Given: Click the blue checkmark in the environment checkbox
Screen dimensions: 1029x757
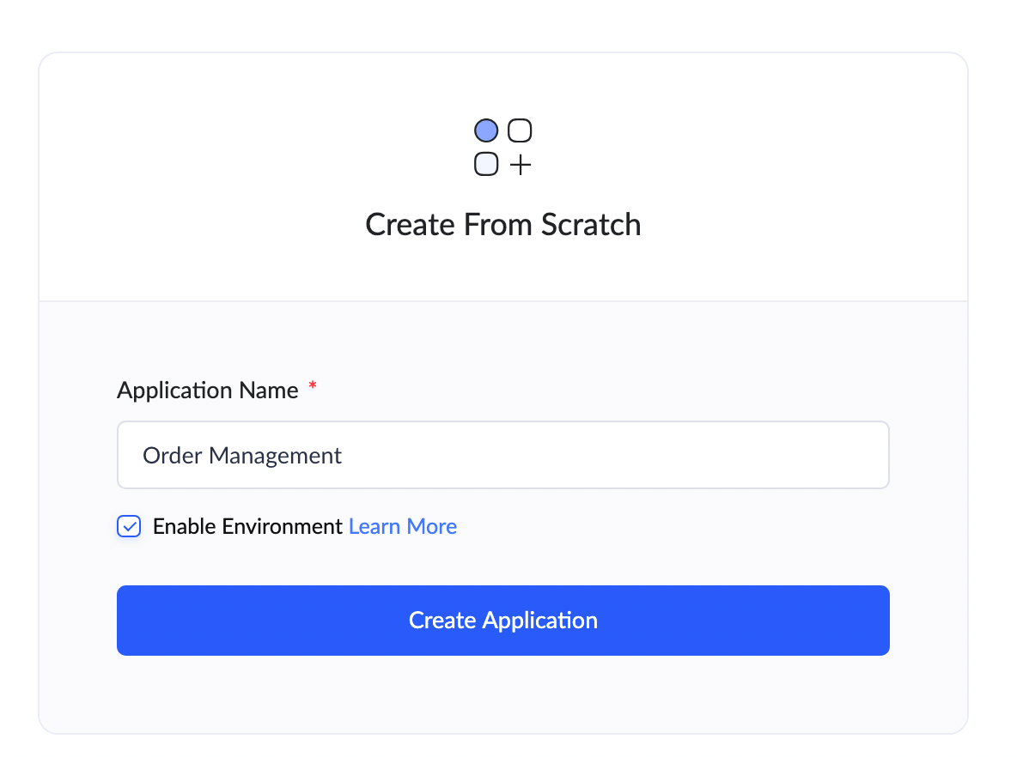Looking at the screenshot, I should click(130, 526).
